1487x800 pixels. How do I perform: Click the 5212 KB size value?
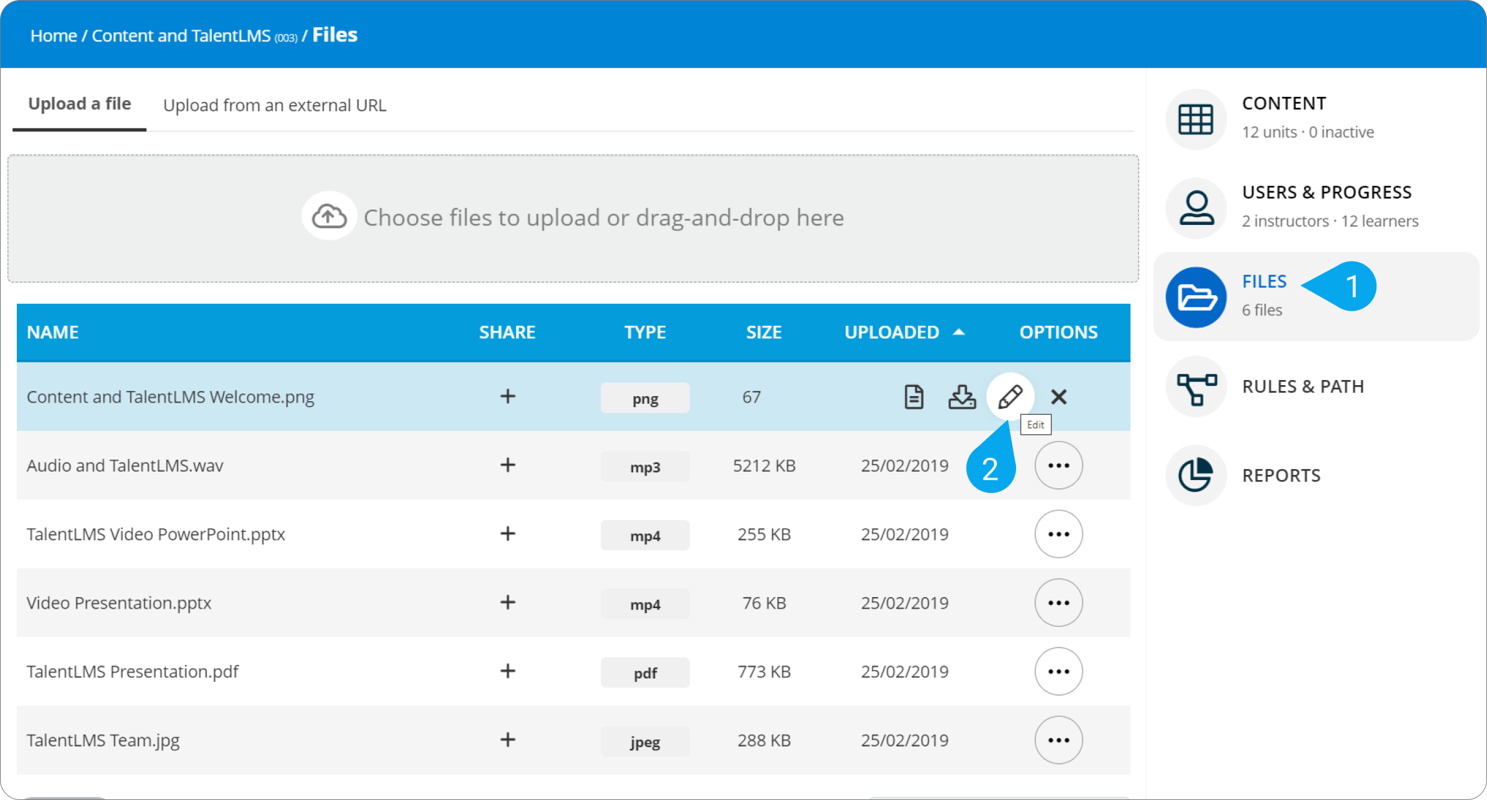point(764,465)
